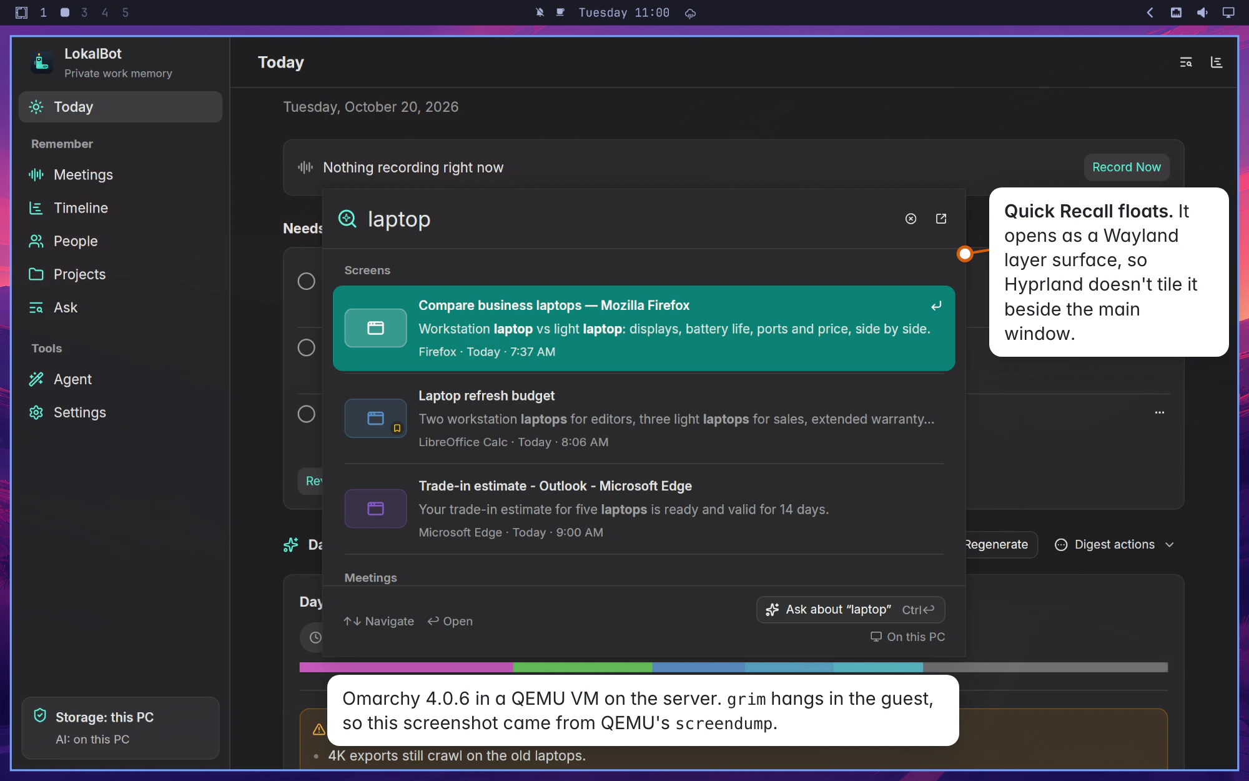Switch to workspace 3 in top bar
Image resolution: width=1249 pixels, height=781 pixels.
click(84, 12)
